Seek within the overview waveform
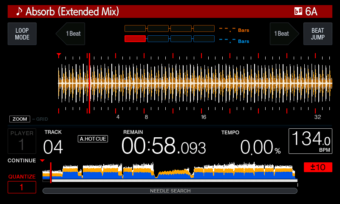The image size is (340, 204). coord(170,171)
